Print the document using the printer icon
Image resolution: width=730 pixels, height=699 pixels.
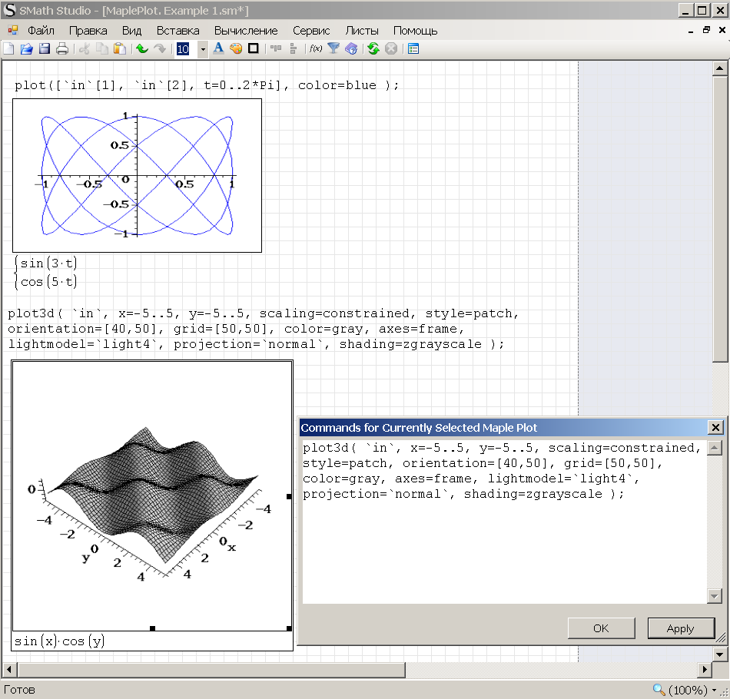click(62, 49)
